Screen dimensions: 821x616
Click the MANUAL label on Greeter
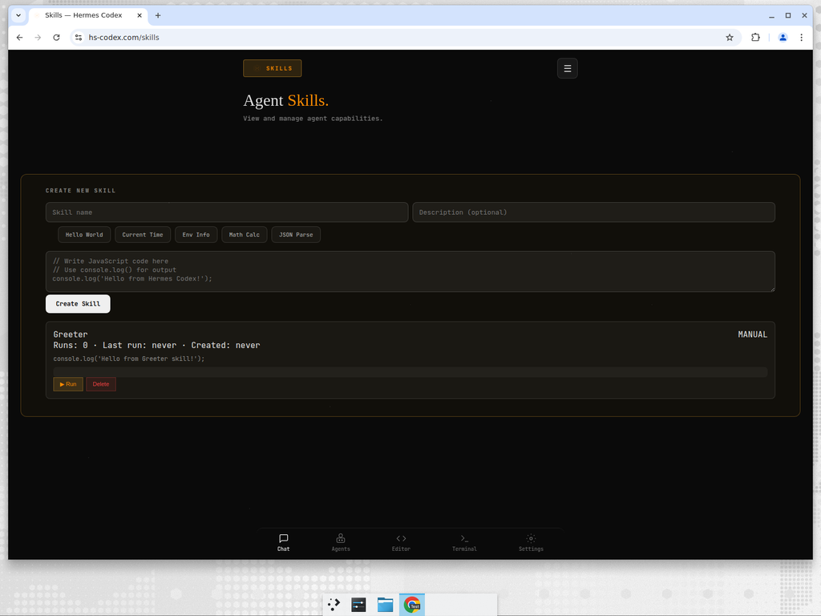click(x=752, y=334)
